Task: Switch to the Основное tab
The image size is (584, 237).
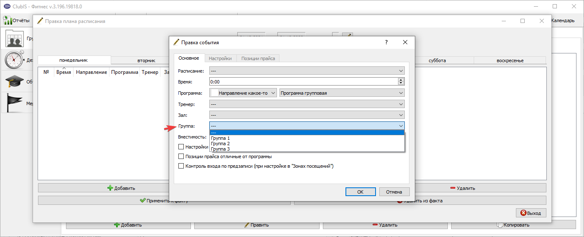Action: [x=189, y=58]
